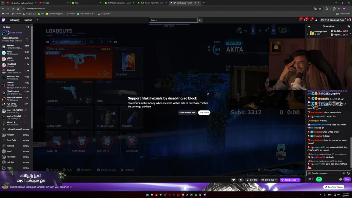
Task: Collapse the For You sidebar arrow
Action: (x=28, y=27)
